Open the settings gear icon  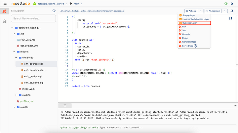click(x=232, y=4)
